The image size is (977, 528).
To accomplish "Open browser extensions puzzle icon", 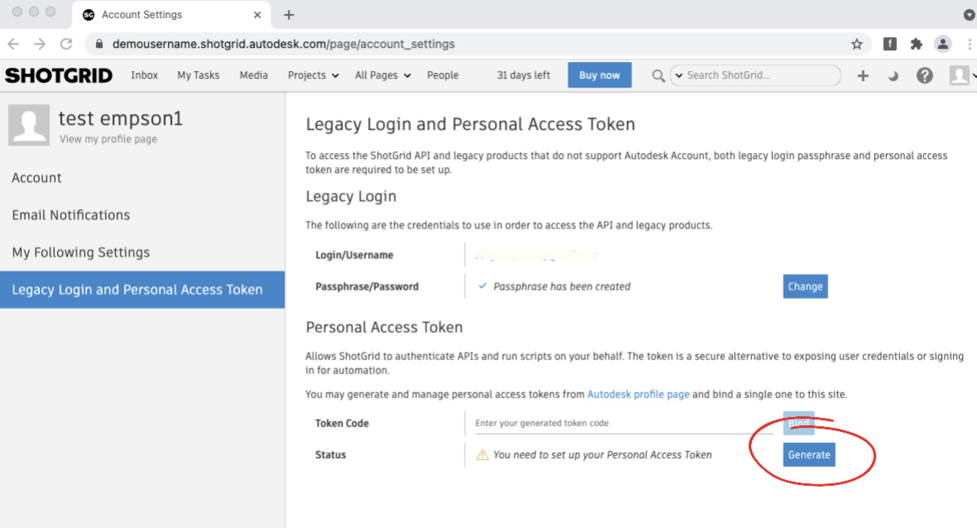I will tap(916, 44).
